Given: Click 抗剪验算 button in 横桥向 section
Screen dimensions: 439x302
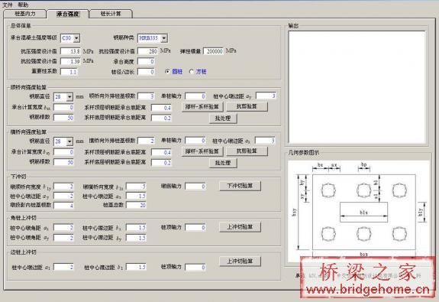Looking at the screenshot, I should (247, 151).
